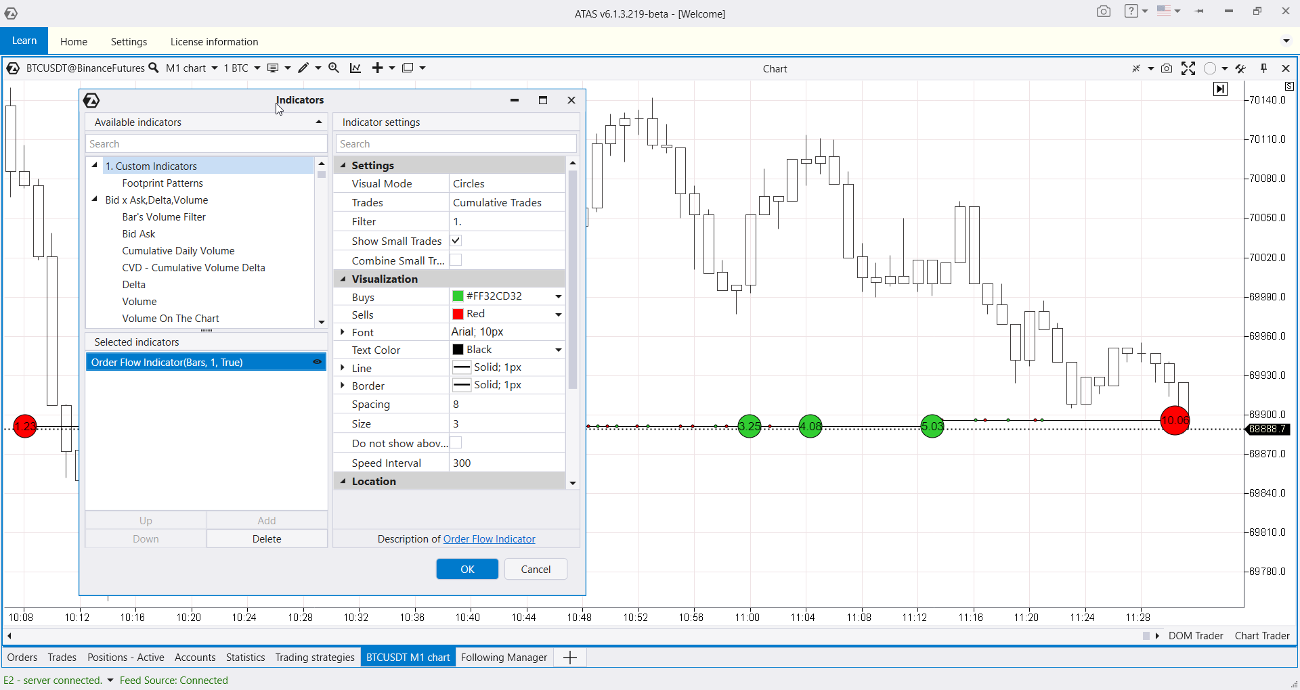Open the Sells color dropdown
1300x690 pixels.
point(559,315)
